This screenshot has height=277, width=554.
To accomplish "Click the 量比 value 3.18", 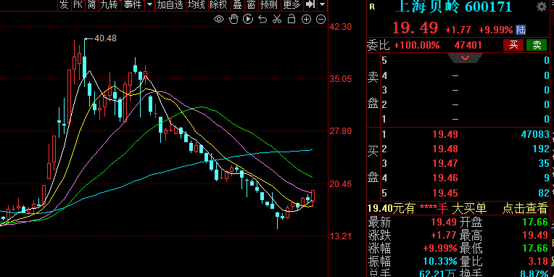I will pyautogui.click(x=538, y=262).
